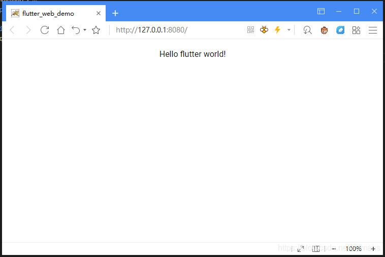Select the flutter_web_demo tab
Screen dimensions: 385x257
(x=55, y=13)
